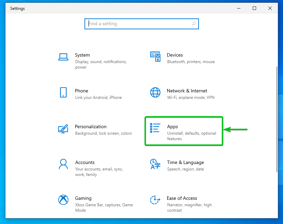Maximize the Settings window

(254, 9)
